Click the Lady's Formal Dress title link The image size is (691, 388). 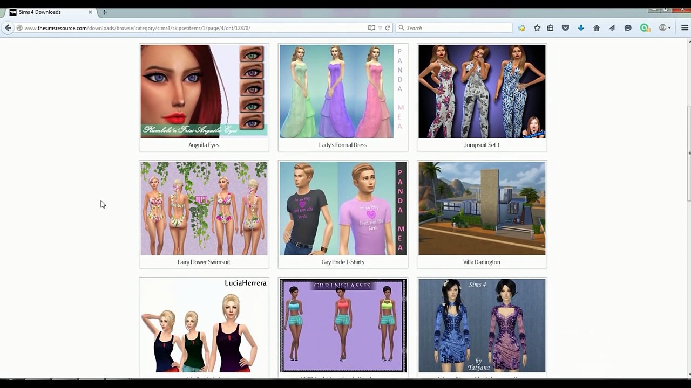tap(343, 145)
